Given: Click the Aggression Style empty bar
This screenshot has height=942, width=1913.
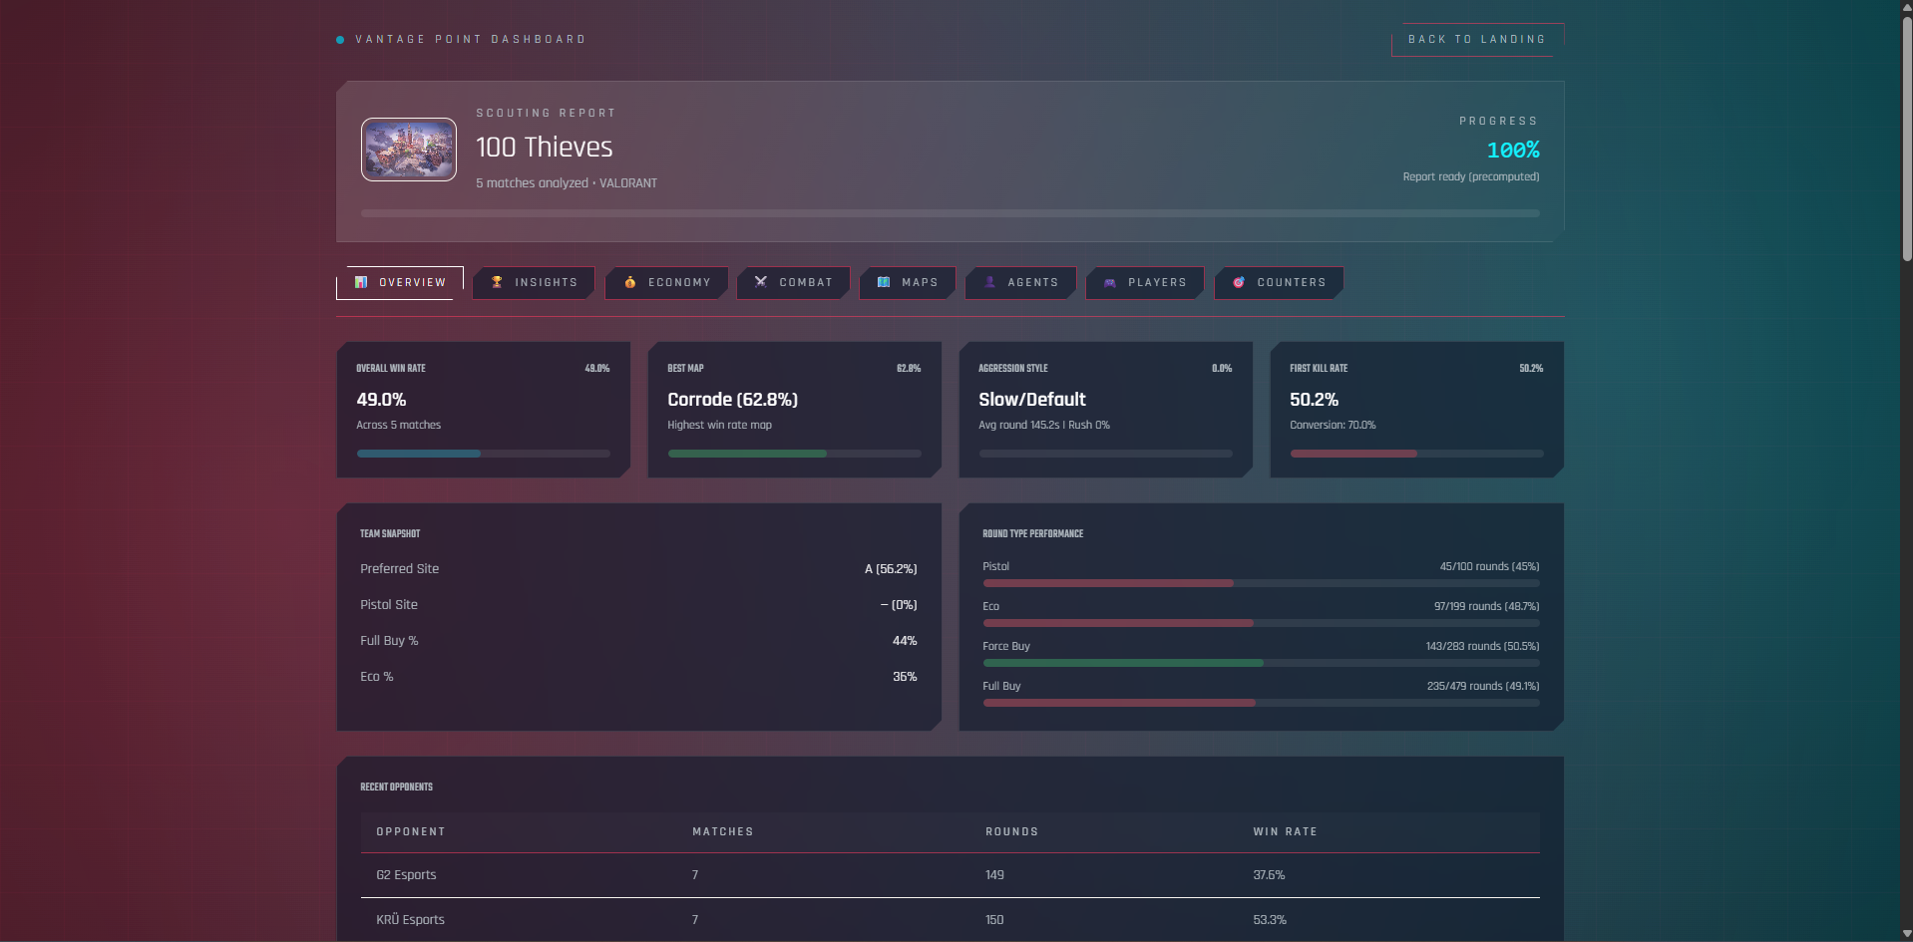Looking at the screenshot, I should pyautogui.click(x=1105, y=454).
